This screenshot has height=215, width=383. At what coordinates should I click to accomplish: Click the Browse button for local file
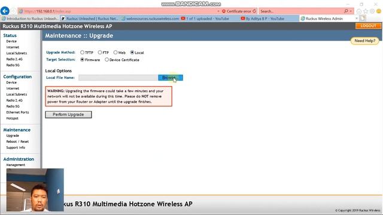tap(170, 78)
